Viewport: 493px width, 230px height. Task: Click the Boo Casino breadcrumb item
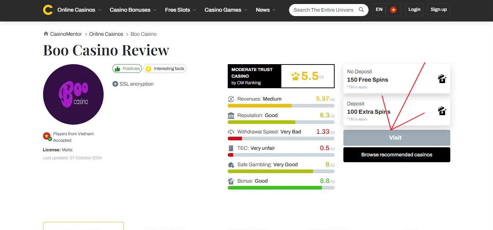(x=143, y=34)
